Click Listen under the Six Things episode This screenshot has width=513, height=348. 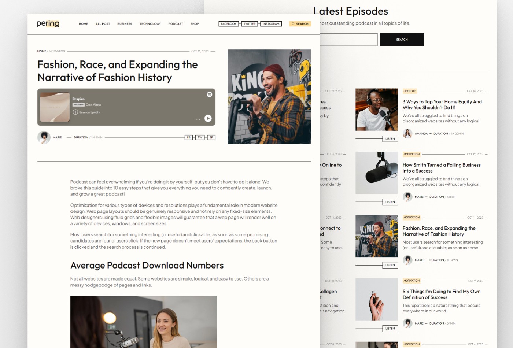click(x=390, y=329)
